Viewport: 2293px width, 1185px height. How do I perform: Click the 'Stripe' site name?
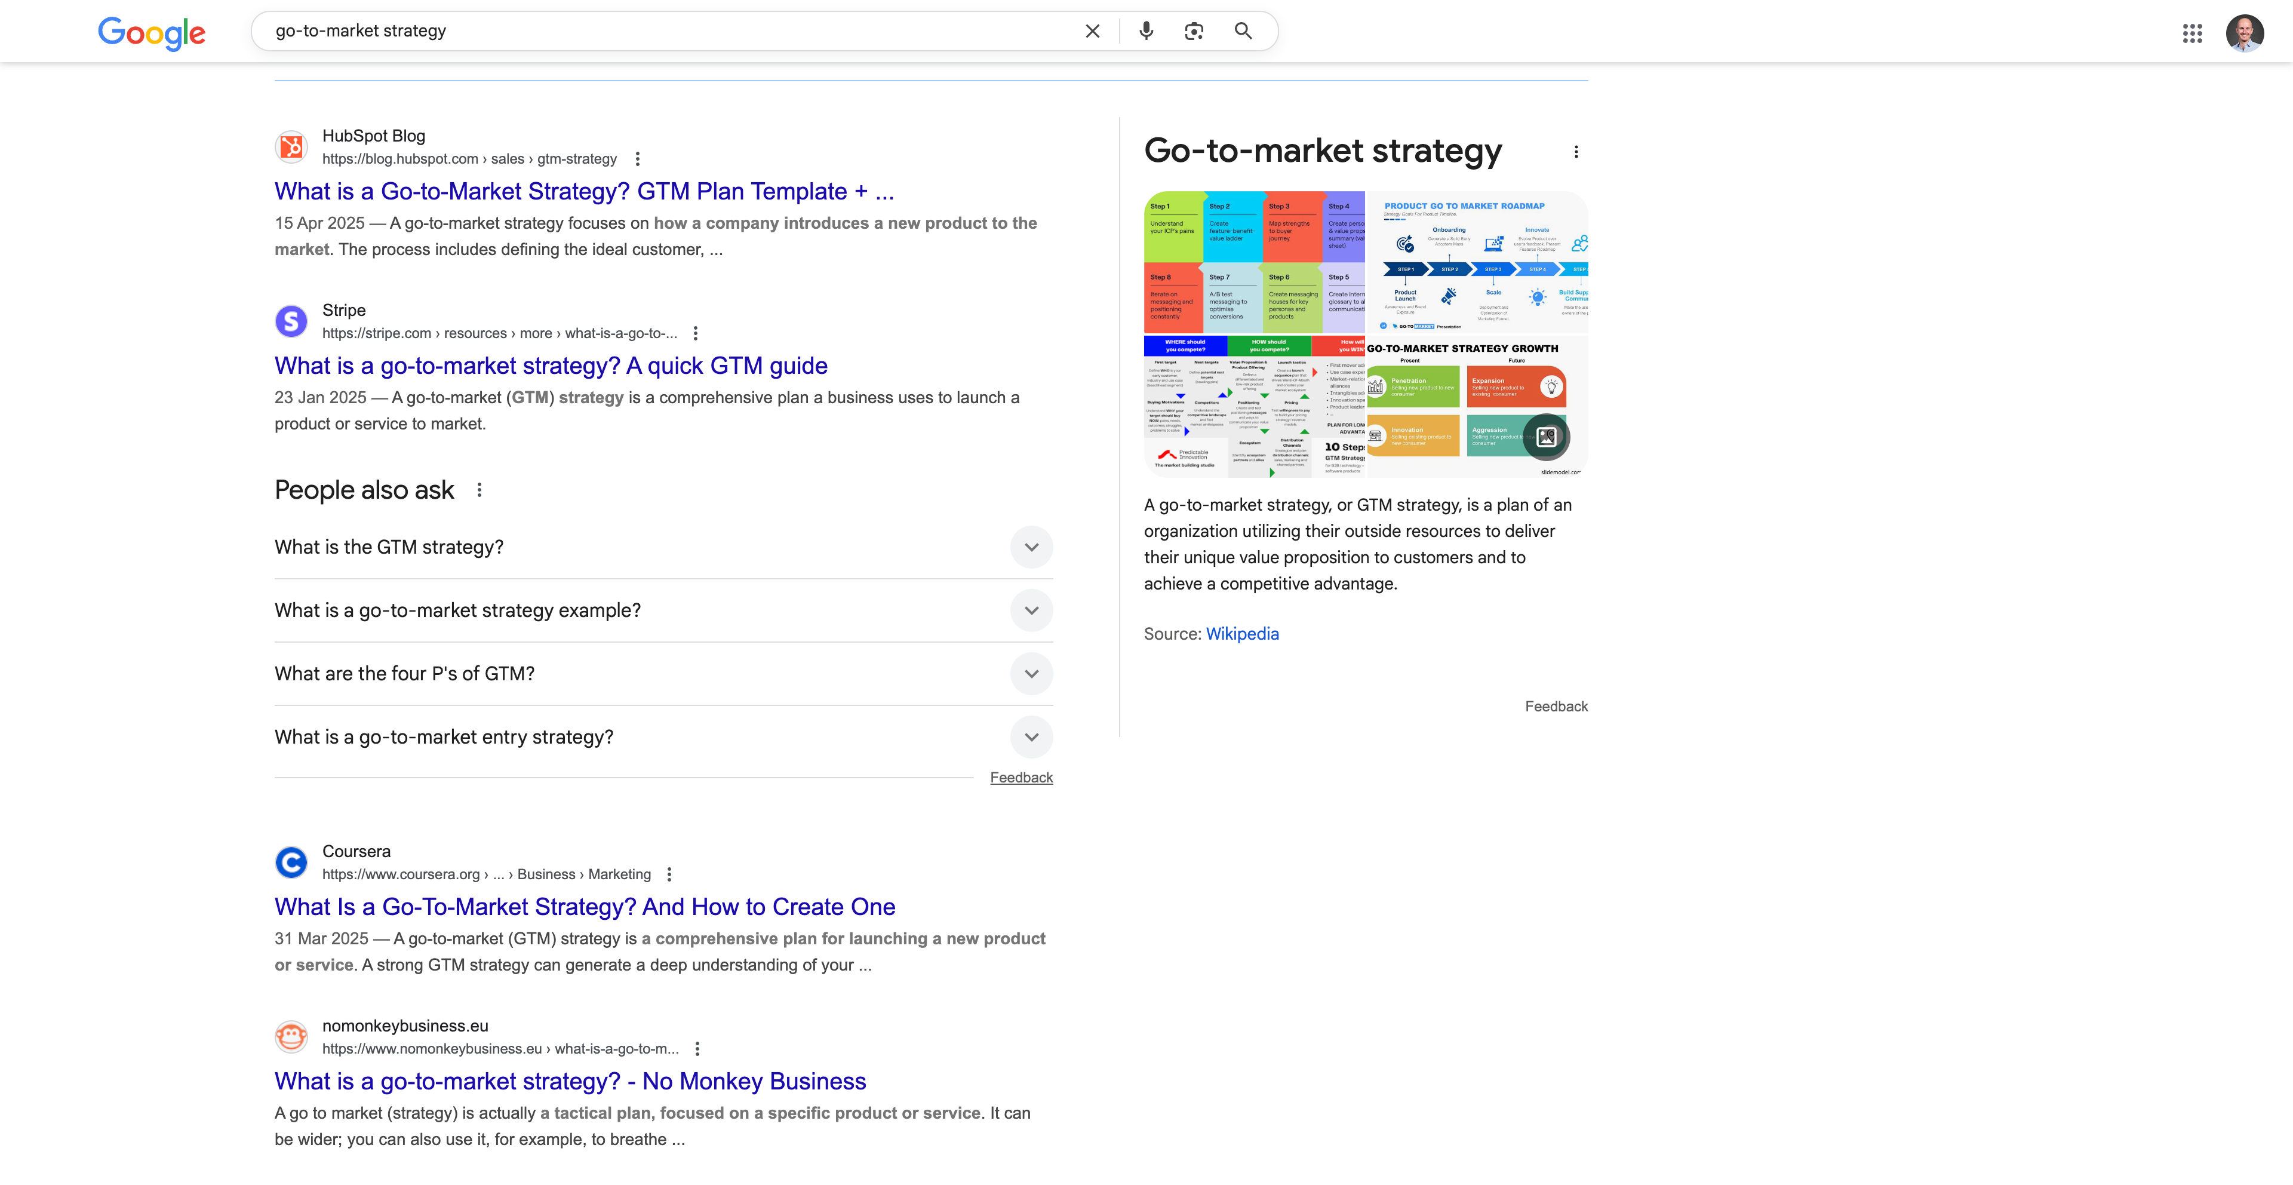[343, 311]
